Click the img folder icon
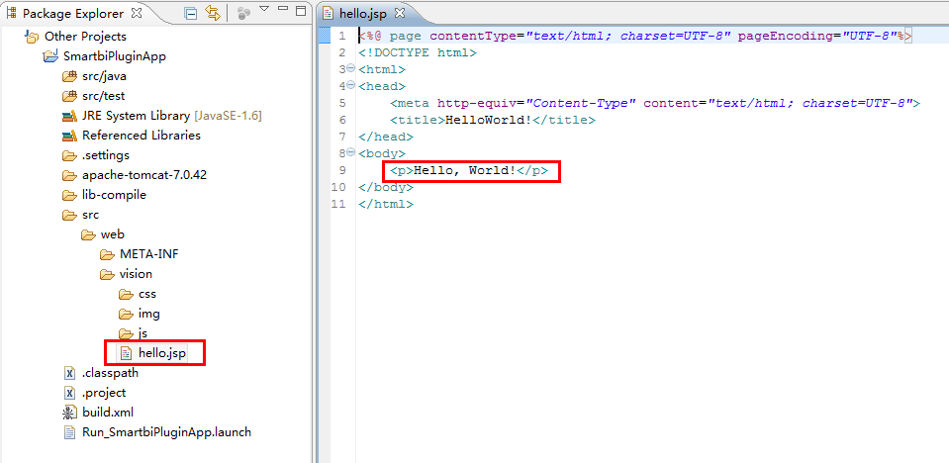The image size is (949, 463). (126, 315)
